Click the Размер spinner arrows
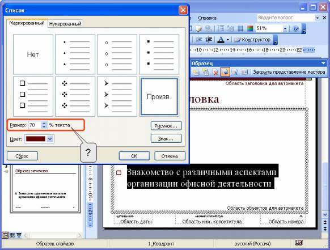Image resolution: width=330 pixels, height=250 pixels. click(44, 125)
